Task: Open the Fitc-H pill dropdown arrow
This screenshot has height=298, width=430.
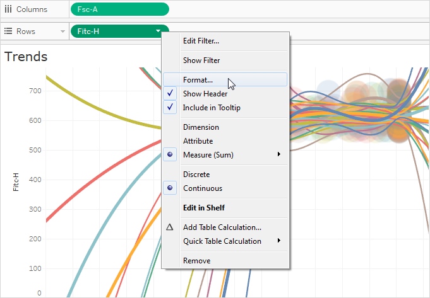Action: [x=158, y=31]
